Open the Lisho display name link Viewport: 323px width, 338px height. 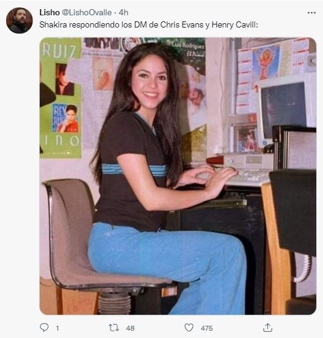(49, 12)
